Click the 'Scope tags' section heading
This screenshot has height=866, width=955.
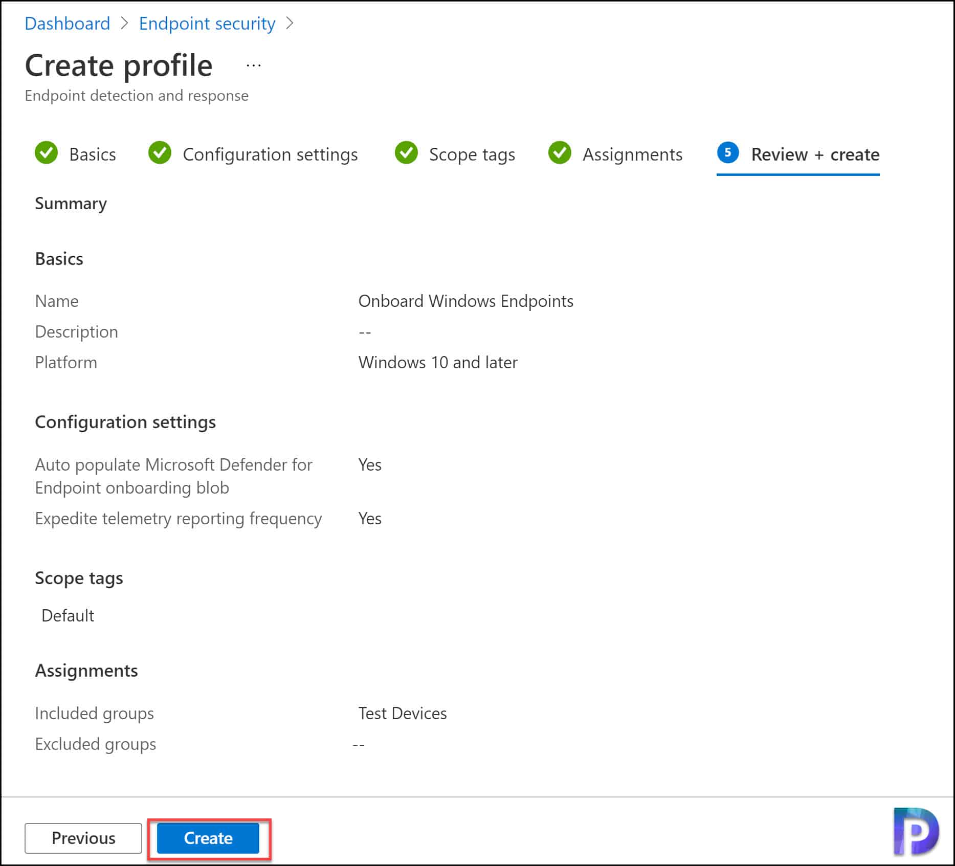[79, 579]
